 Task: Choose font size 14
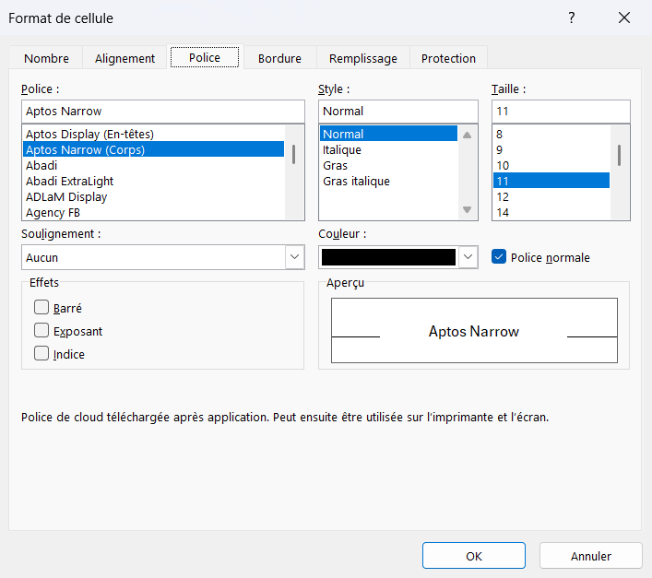[x=551, y=212]
